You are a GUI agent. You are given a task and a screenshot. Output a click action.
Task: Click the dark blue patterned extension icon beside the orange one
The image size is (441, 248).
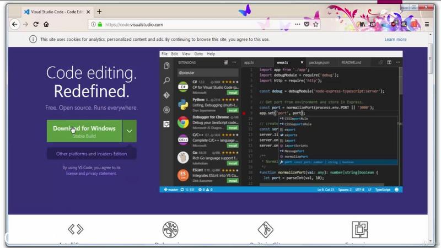point(404,24)
